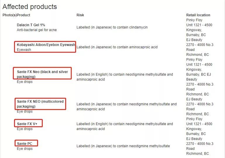Click the Sante PC neostigmine methylsulfate risk
This screenshot has height=158, width=225.
click(x=123, y=146)
